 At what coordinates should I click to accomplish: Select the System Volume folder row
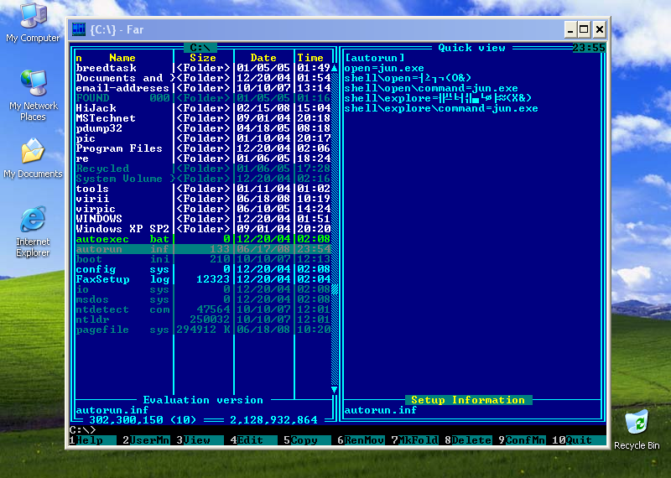click(203, 179)
